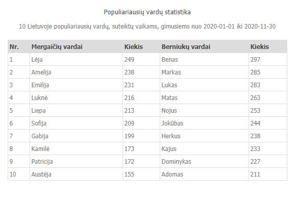295x200 pixels.
Task: Click the name 'Gabija' in row 7
Action: pyautogui.click(x=40, y=136)
